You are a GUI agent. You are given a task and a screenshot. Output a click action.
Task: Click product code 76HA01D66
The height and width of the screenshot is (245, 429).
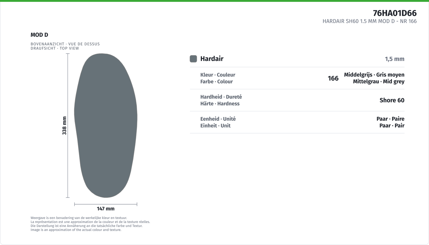coord(395,13)
